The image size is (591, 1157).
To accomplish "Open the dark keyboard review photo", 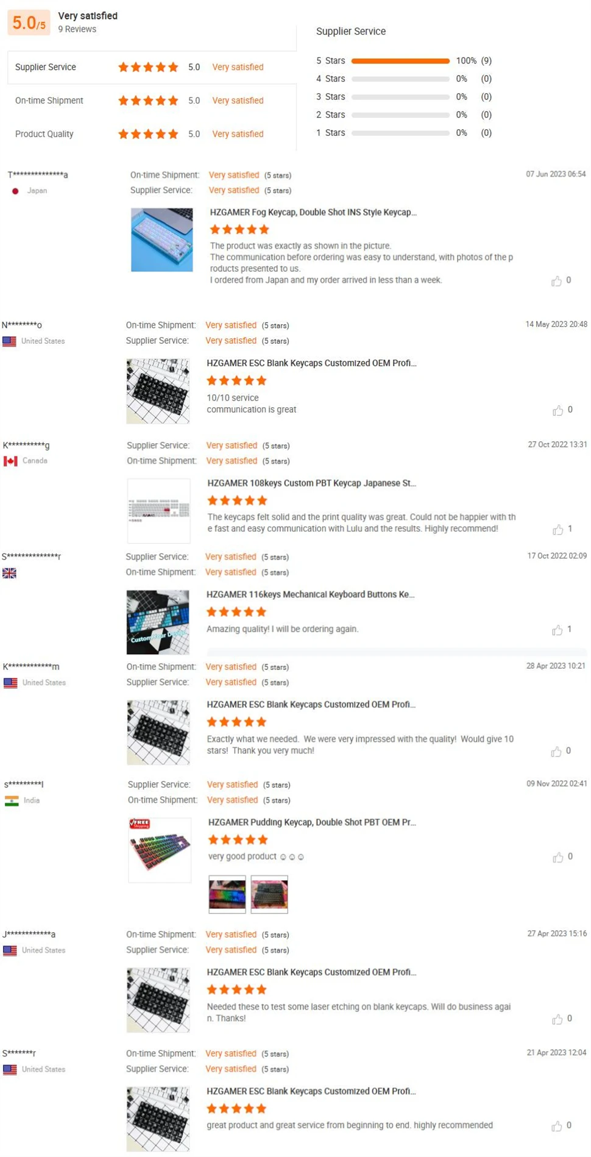I will [269, 894].
